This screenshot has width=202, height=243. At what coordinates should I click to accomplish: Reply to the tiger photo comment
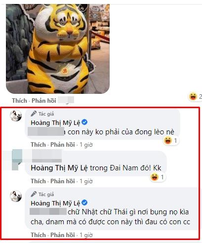tap(44, 100)
